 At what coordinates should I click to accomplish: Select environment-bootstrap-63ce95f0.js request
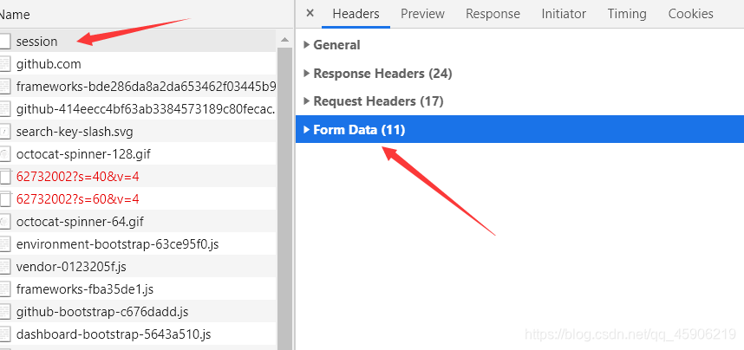coord(138,244)
